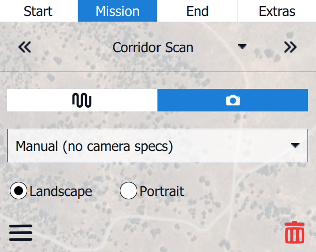This screenshot has width=316, height=252.
Task: Open the hamburger menu
Action: tap(21, 232)
